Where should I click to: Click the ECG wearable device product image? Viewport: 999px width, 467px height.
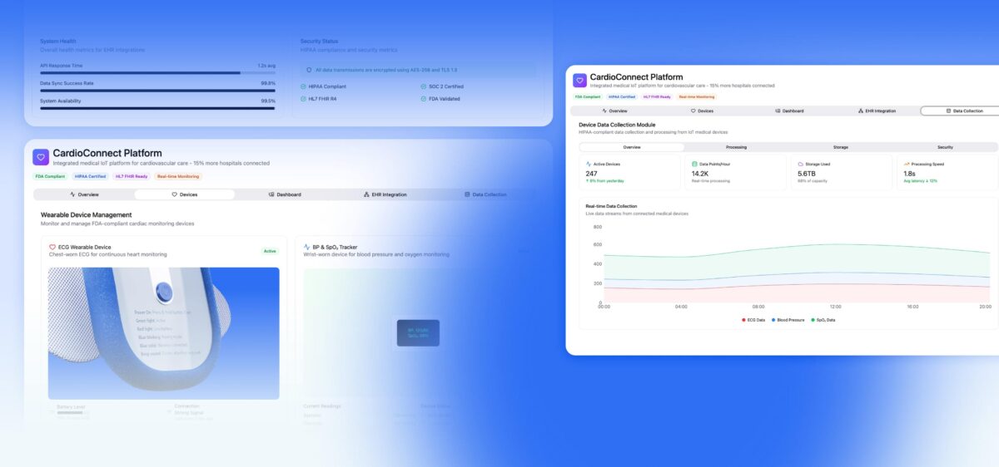(163, 332)
